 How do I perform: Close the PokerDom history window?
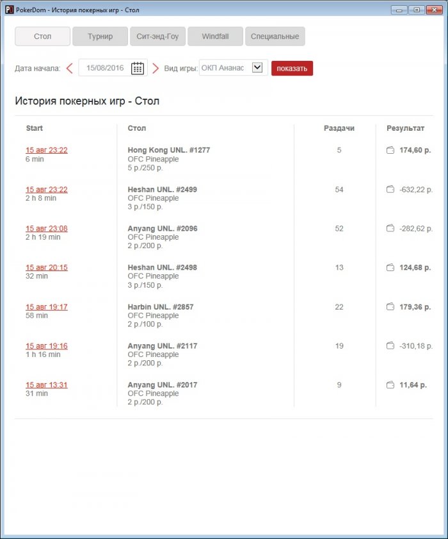click(x=435, y=10)
